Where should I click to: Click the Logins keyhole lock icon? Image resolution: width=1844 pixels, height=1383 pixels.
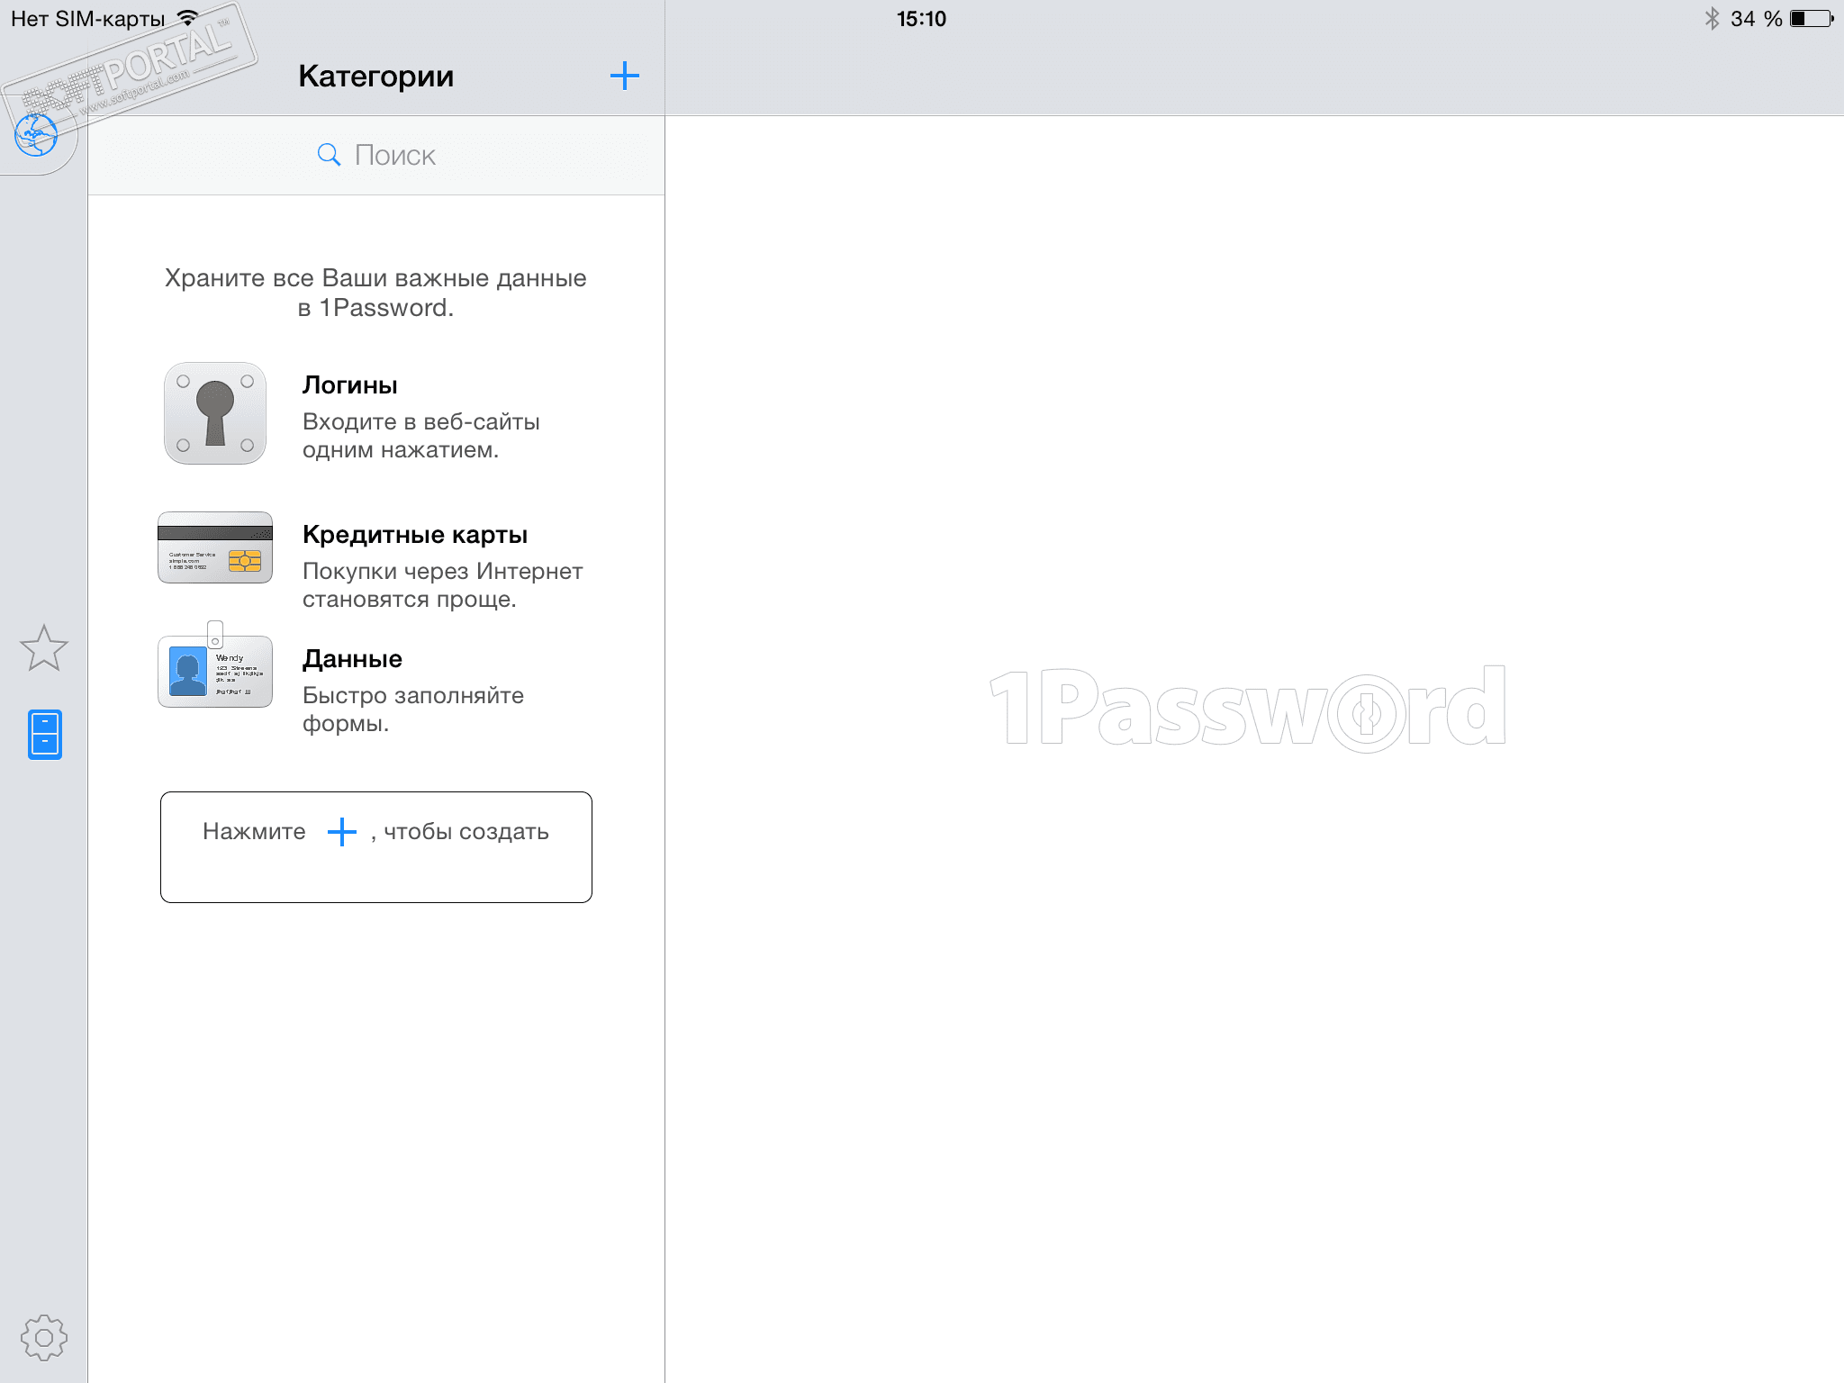click(214, 413)
